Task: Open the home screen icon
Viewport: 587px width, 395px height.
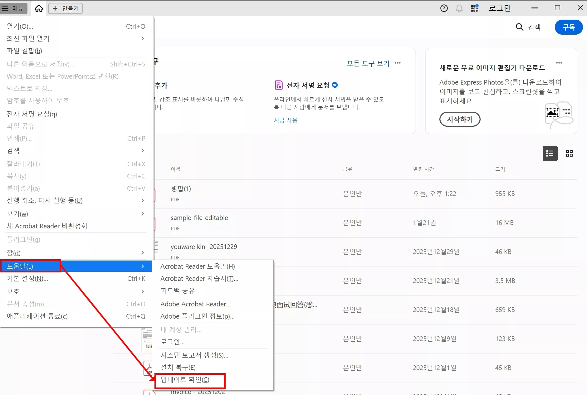Action: [38, 8]
